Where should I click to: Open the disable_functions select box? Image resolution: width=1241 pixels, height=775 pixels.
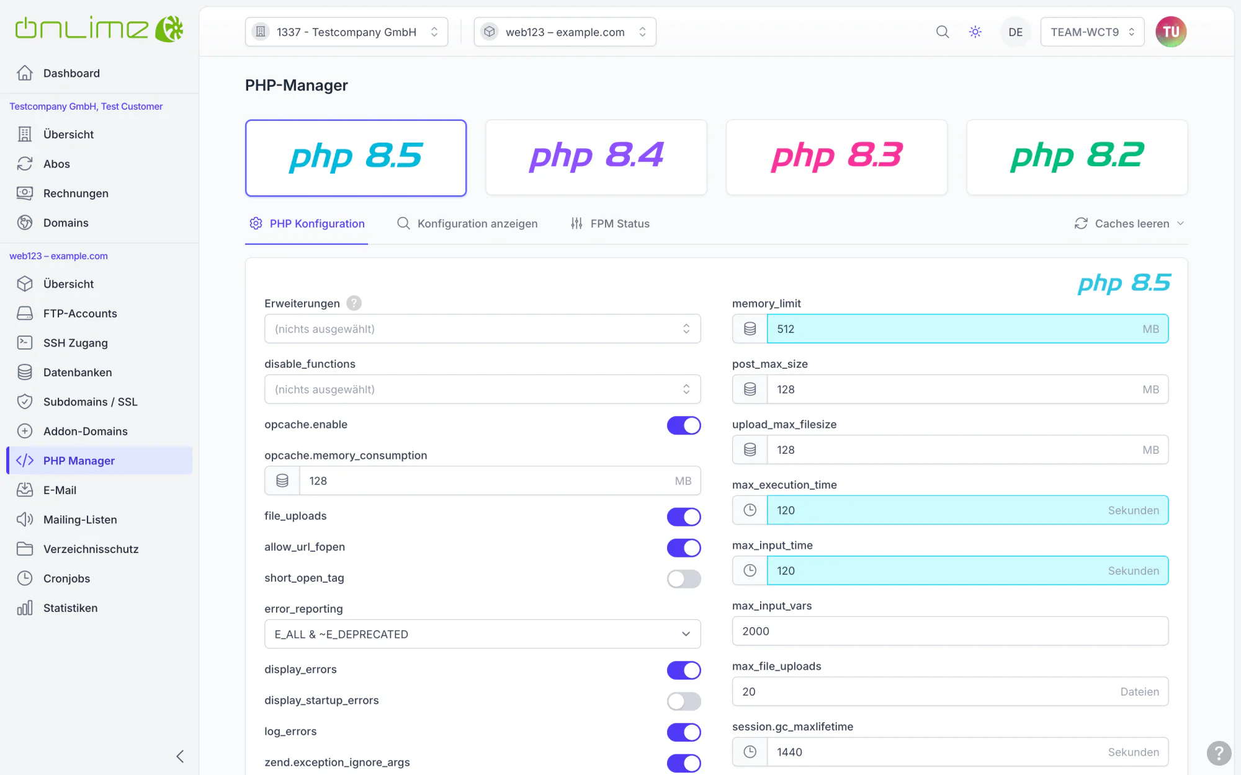coord(482,389)
